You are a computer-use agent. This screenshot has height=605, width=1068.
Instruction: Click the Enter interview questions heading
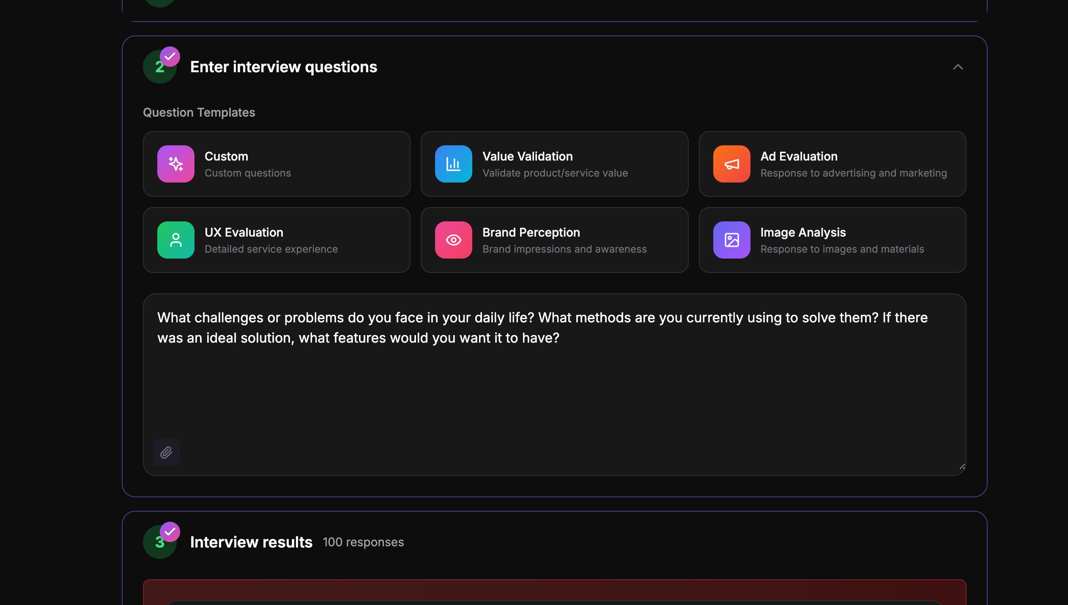(283, 67)
